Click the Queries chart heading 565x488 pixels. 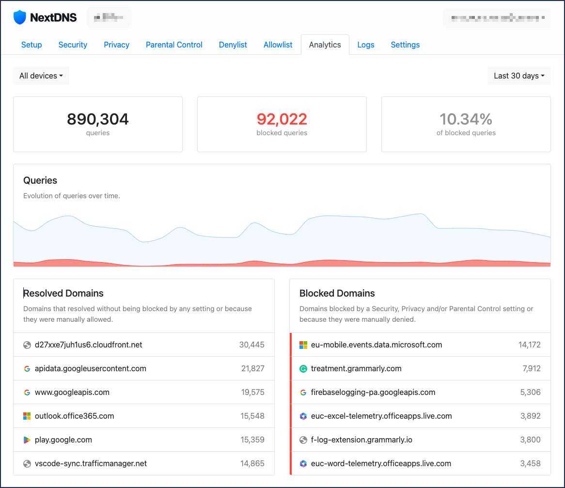(x=40, y=180)
